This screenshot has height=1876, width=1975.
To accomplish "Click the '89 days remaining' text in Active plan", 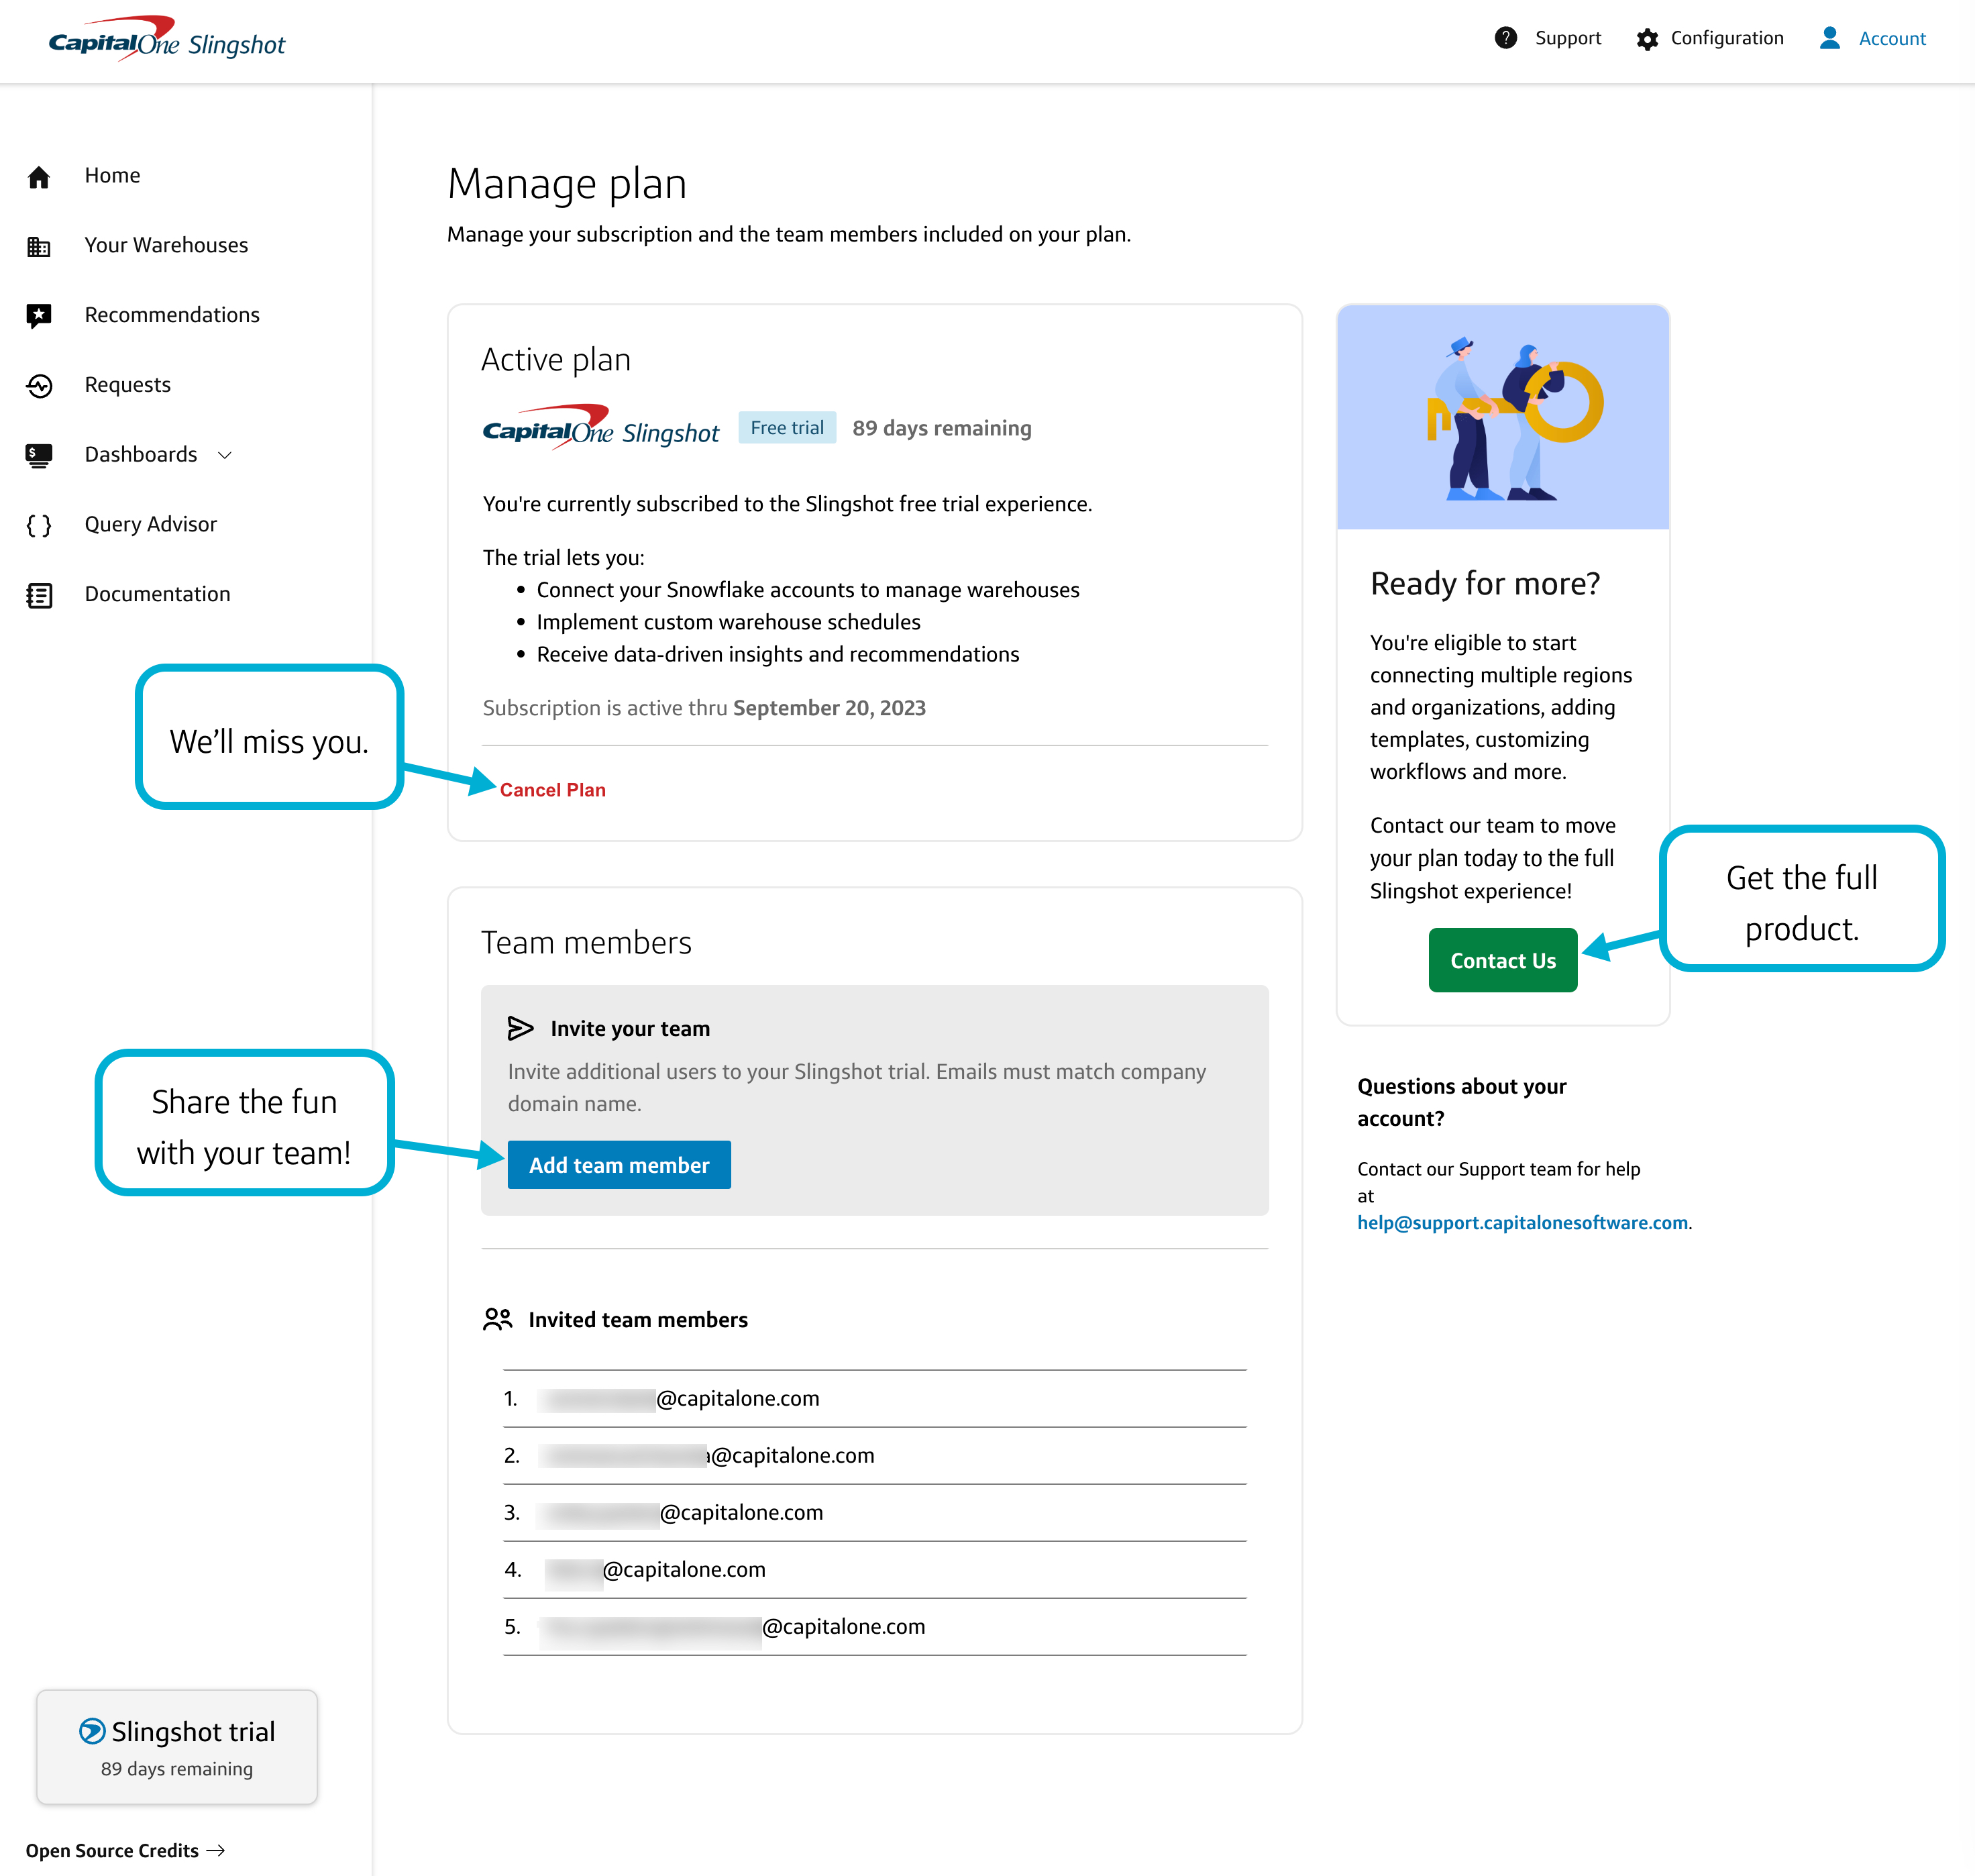I will point(942,428).
